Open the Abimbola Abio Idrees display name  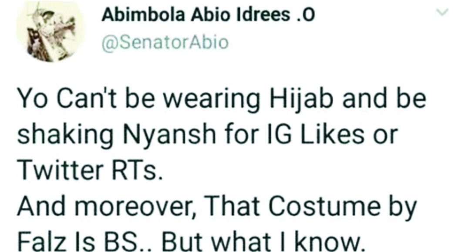click(207, 15)
